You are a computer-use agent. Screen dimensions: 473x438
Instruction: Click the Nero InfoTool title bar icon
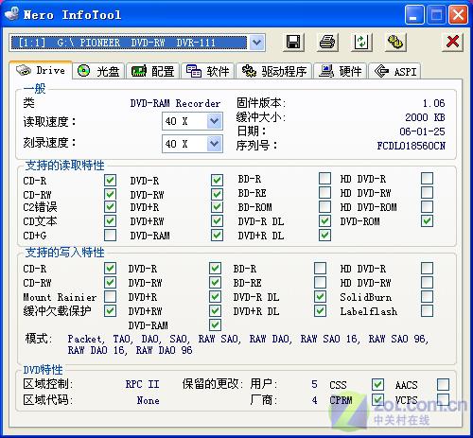point(12,14)
